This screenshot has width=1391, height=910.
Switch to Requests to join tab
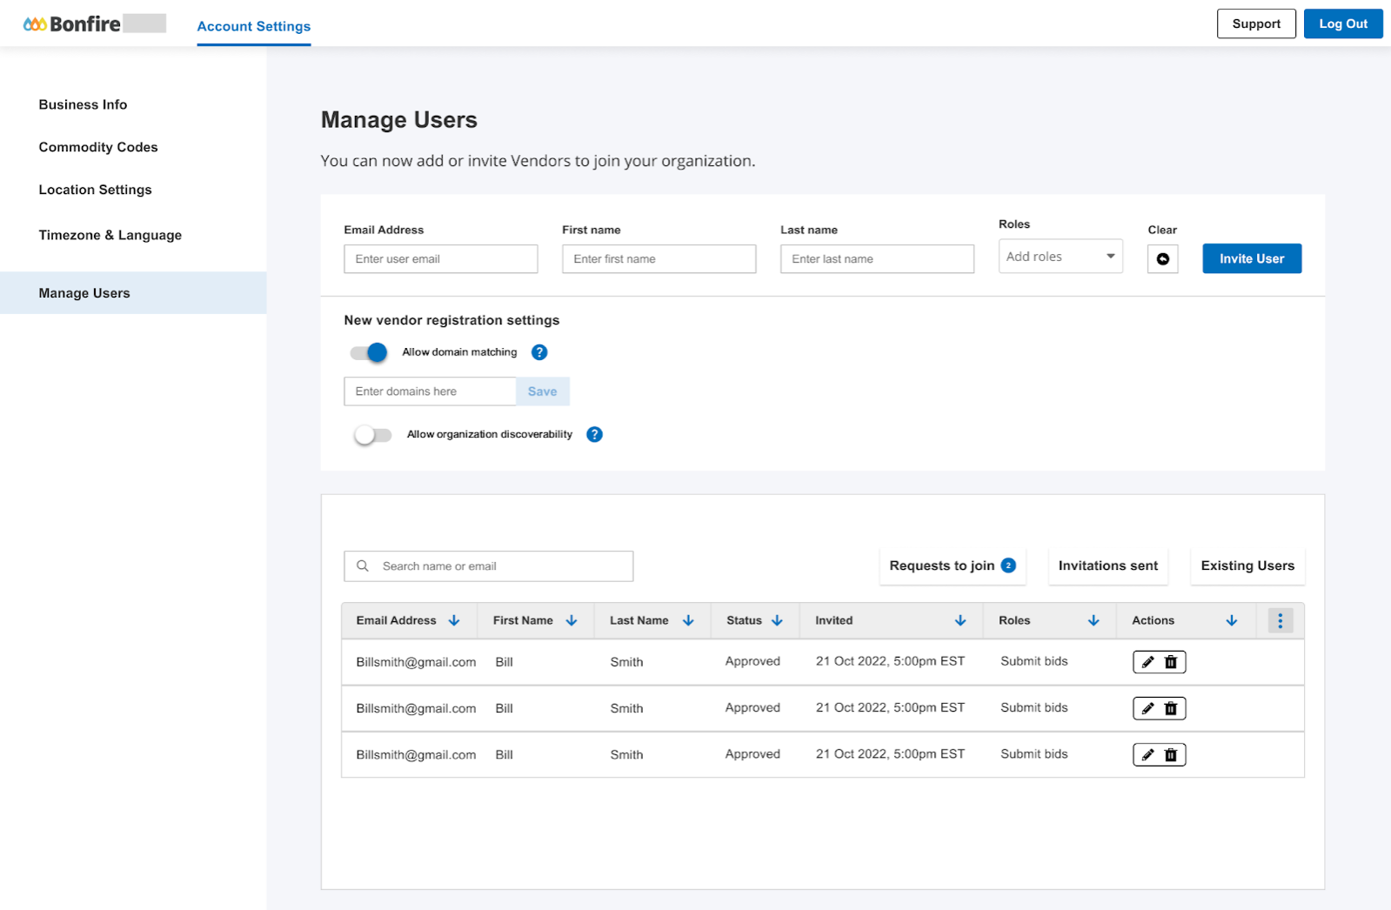[x=953, y=565]
